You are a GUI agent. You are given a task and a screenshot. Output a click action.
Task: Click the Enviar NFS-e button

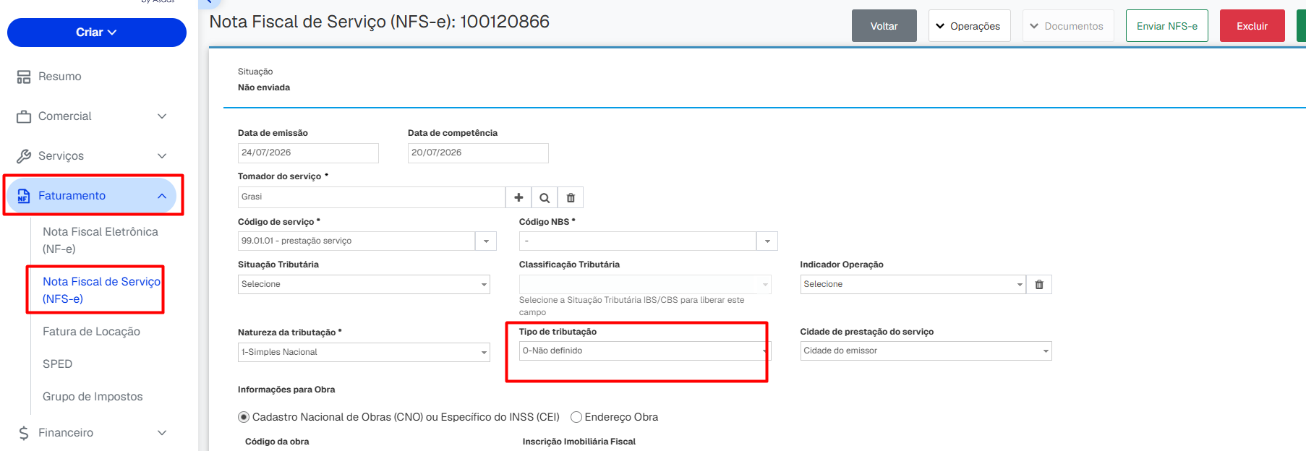[1166, 26]
